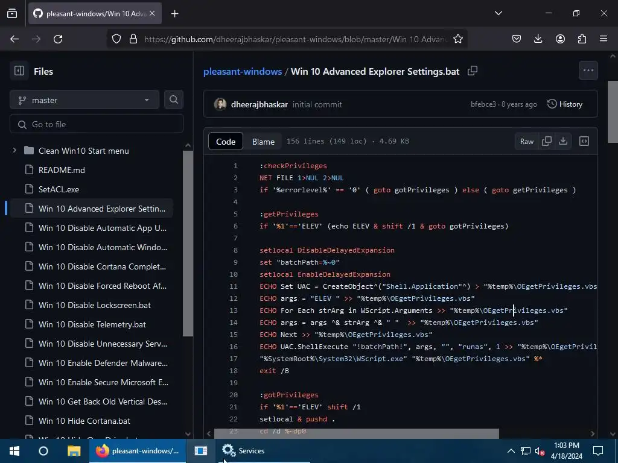Open a new browser tab
Image resolution: width=618 pixels, height=463 pixels.
click(174, 14)
